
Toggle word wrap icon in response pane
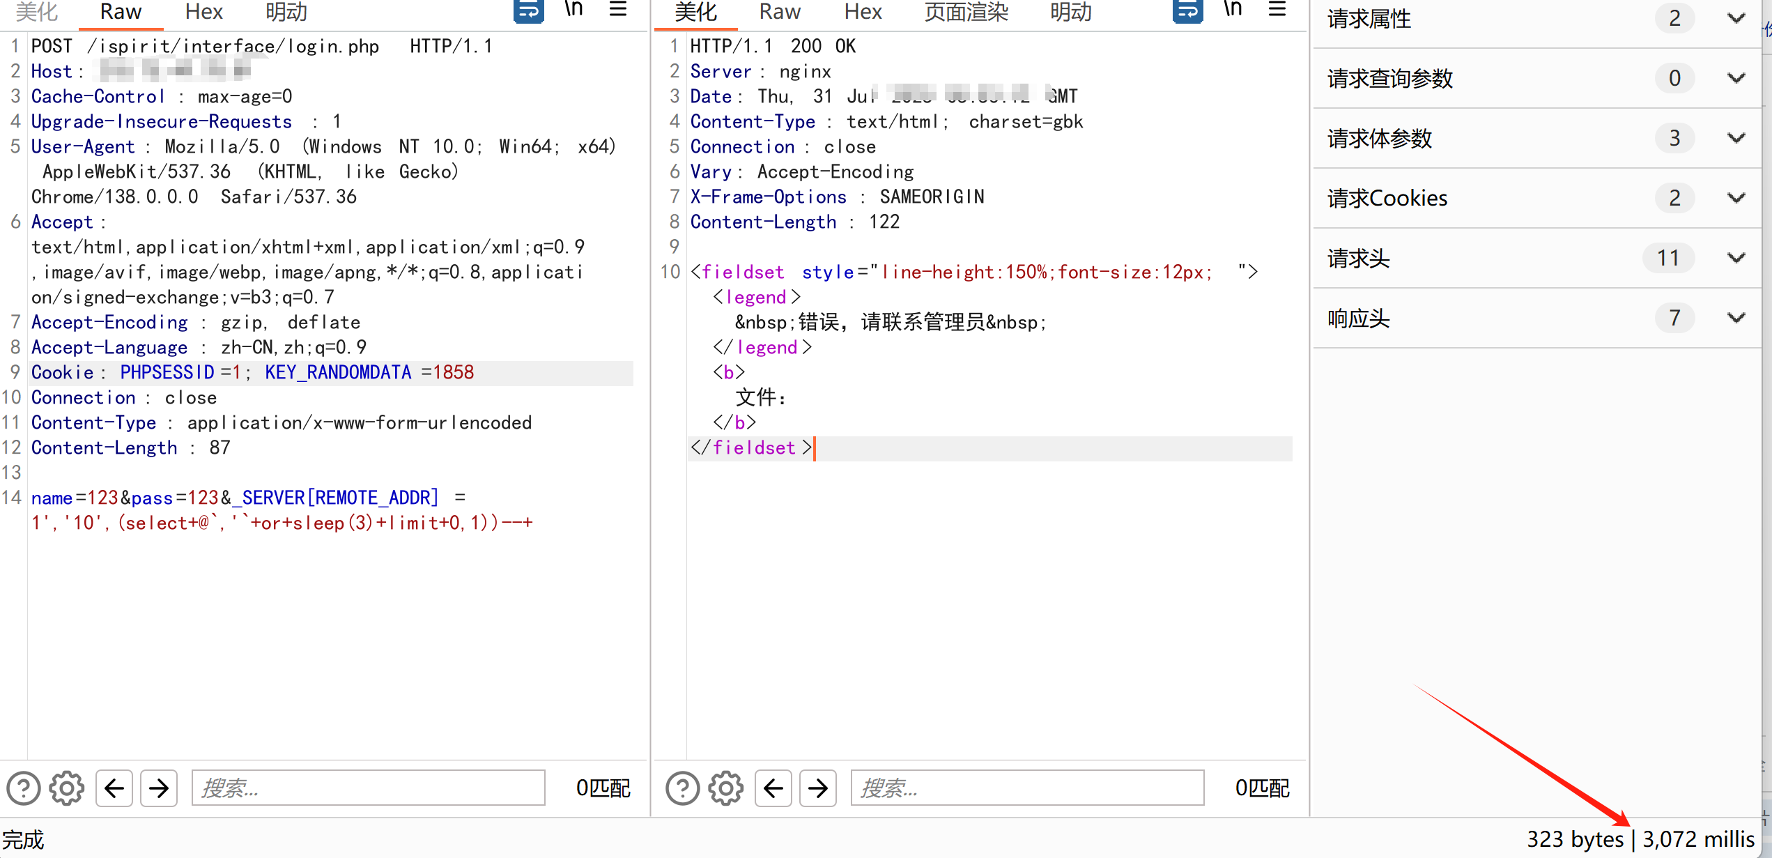point(1187,10)
